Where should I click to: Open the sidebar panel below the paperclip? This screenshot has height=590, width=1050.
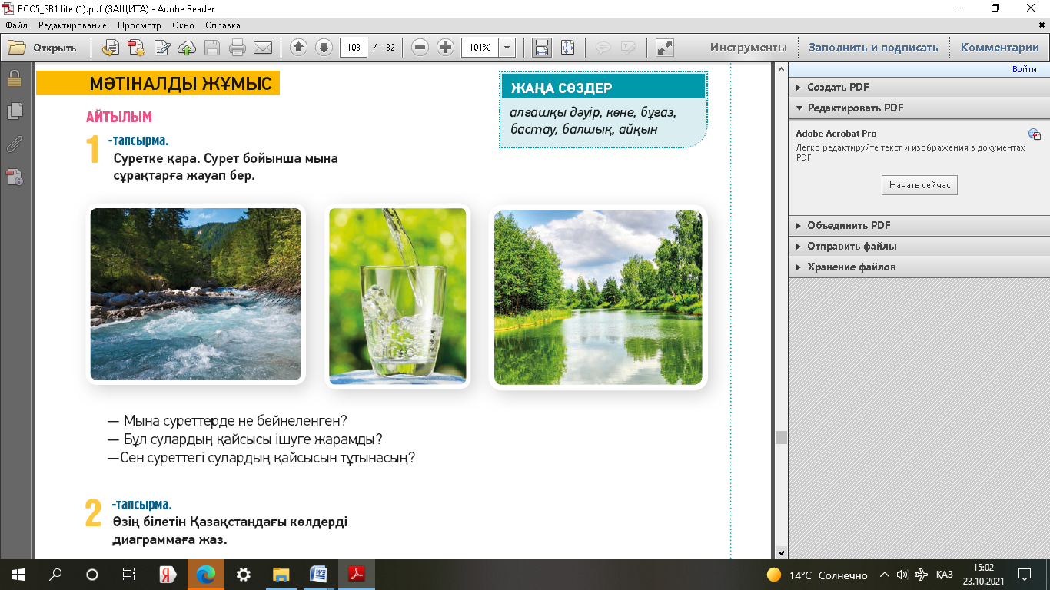click(15, 177)
